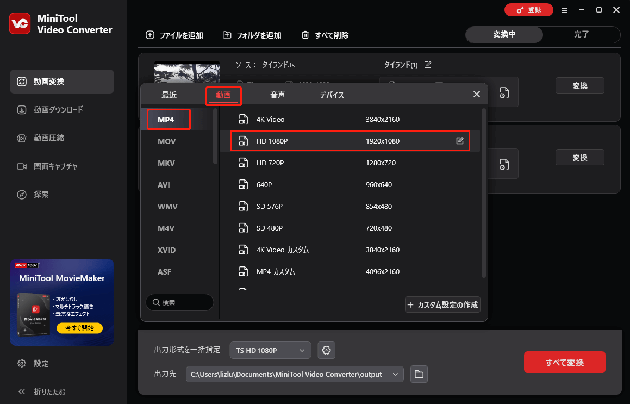
Task: Select the 960x640 resolution text
Action: (378, 184)
